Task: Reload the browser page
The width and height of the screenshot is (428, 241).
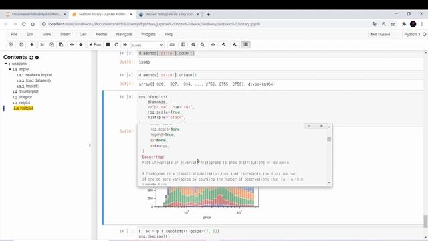Action: click(x=24, y=24)
